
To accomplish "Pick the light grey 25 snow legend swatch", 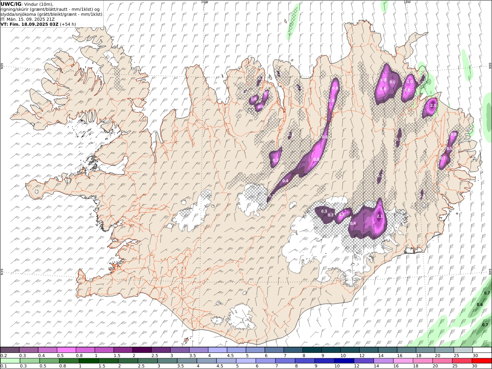I will click(x=463, y=350).
